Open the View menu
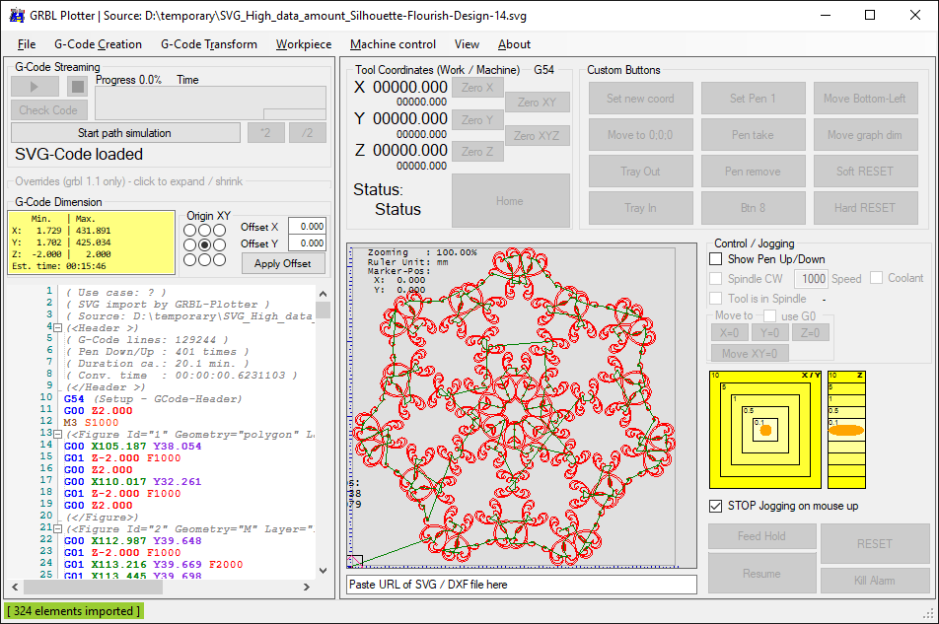Viewport: 939px width, 624px height. pyautogui.click(x=467, y=44)
